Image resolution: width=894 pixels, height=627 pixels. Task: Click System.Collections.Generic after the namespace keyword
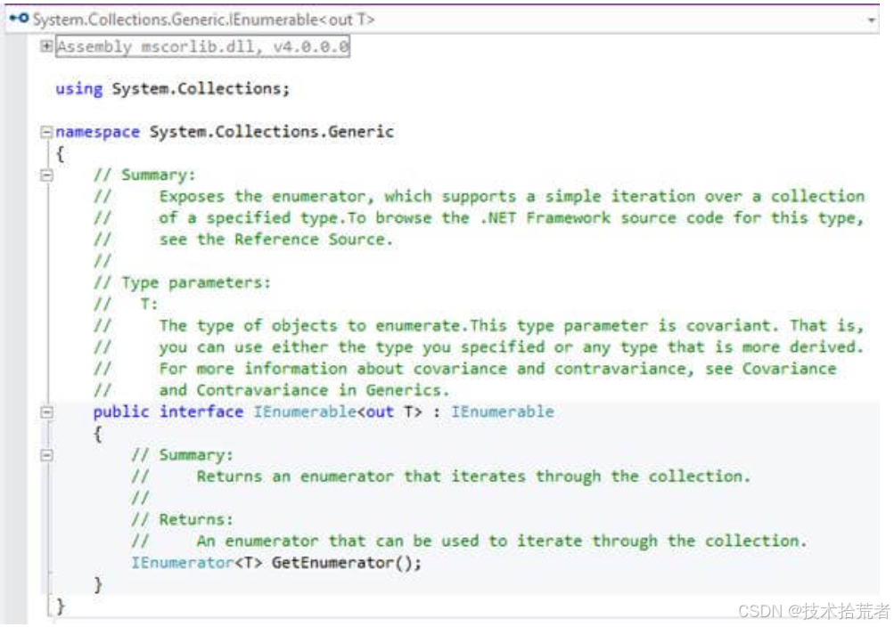click(271, 132)
